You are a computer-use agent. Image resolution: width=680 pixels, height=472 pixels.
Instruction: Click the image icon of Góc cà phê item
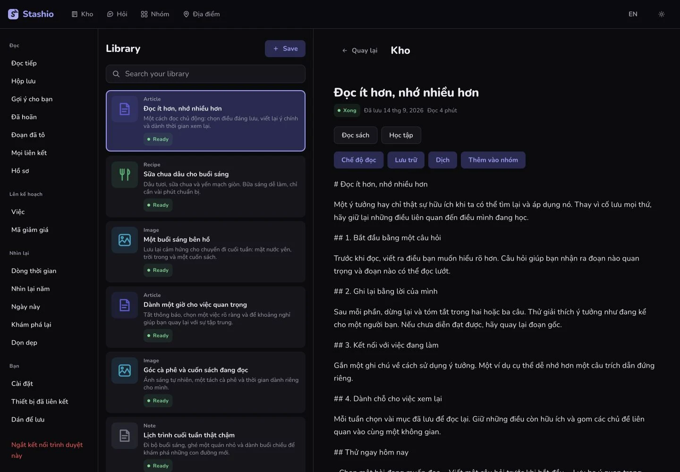(x=125, y=371)
